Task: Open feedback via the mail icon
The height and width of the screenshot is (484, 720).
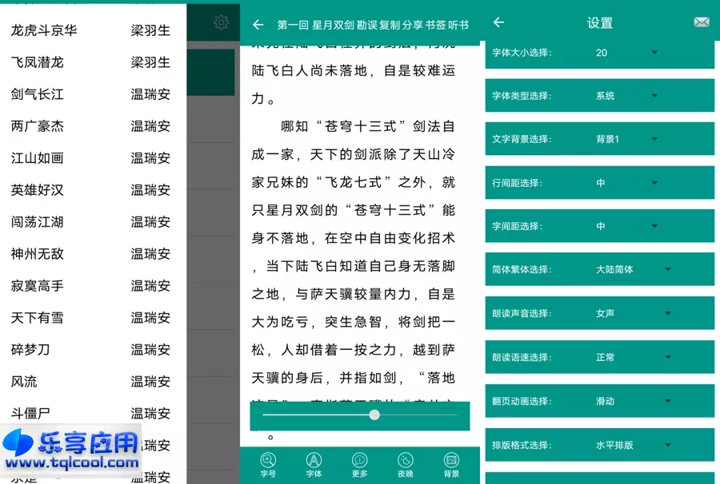Action: 702,23
